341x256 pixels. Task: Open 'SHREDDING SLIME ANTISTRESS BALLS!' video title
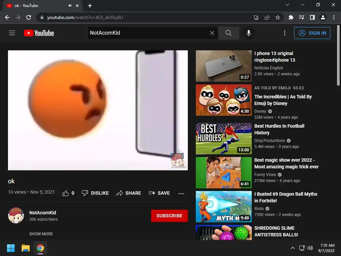[276, 231]
